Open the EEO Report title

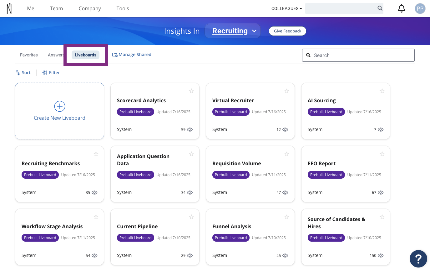[321, 163]
